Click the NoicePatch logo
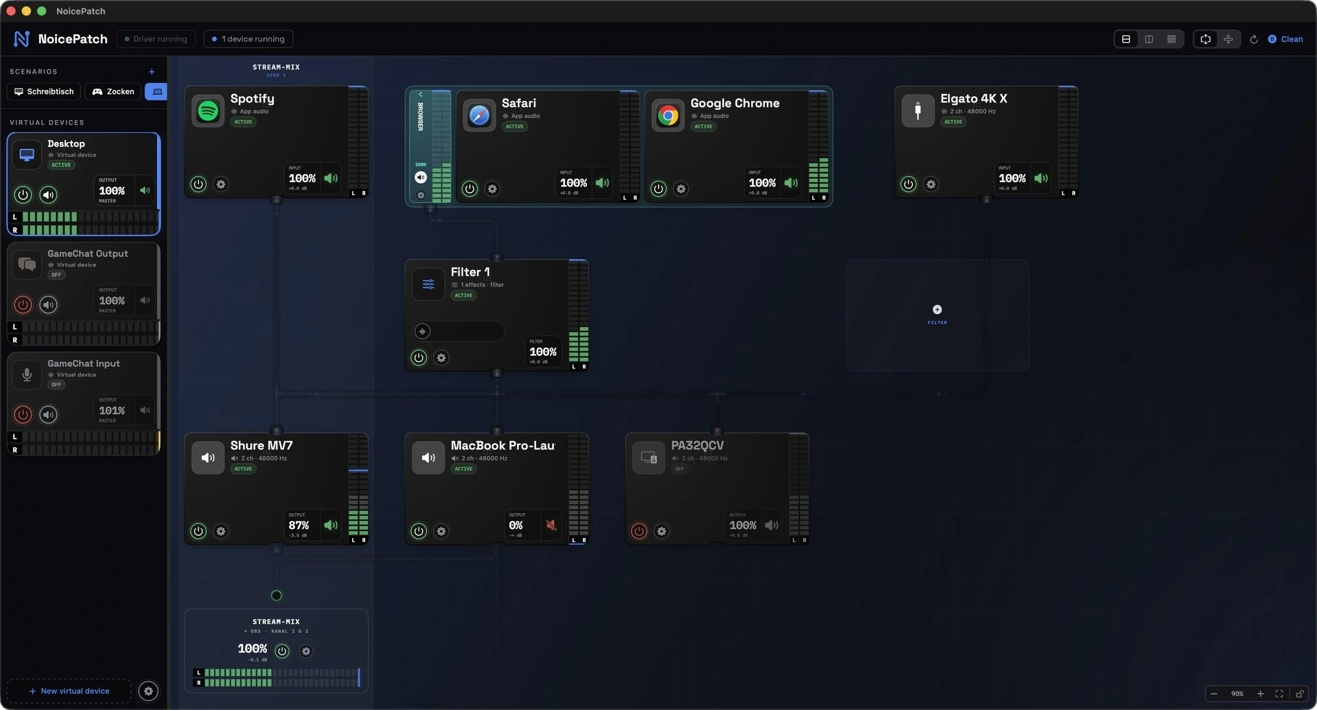The height and width of the screenshot is (710, 1317). click(x=21, y=39)
